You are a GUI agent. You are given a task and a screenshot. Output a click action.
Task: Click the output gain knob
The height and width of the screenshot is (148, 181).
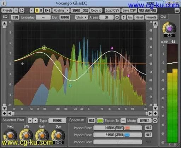[x=169, y=29]
